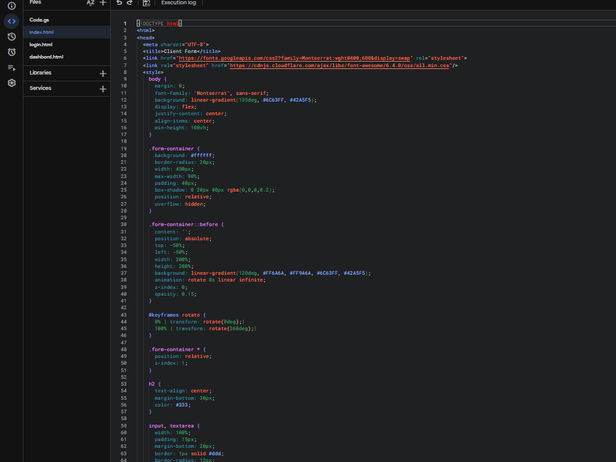Image resolution: width=616 pixels, height=462 pixels.
Task: Open Project History clock icon
Action: pyautogui.click(x=11, y=36)
